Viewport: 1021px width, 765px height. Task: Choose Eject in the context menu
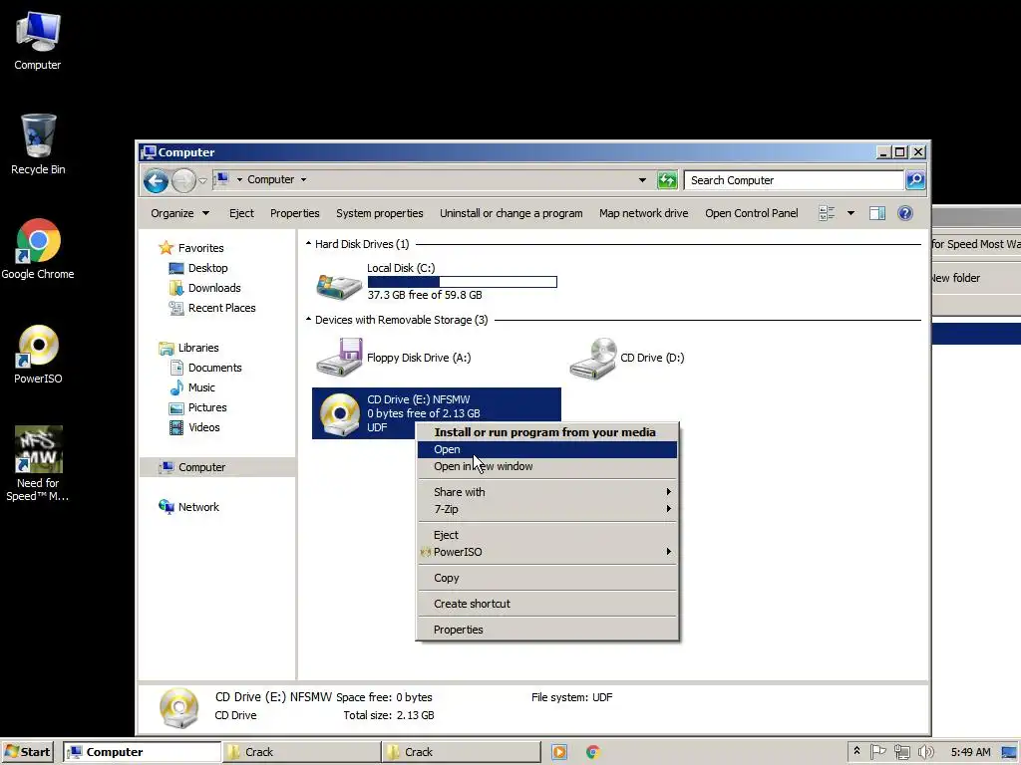pos(547,535)
